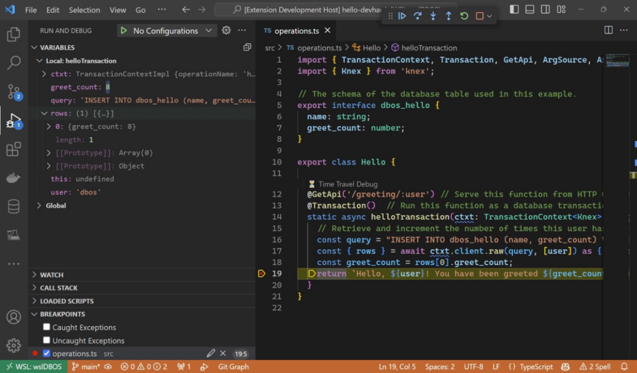Select the operations.ts editor tab
This screenshot has height=373, width=637.
pyautogui.click(x=297, y=31)
